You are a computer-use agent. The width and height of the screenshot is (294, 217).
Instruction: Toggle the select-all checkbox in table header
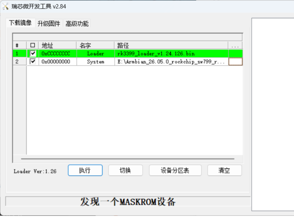click(33, 45)
